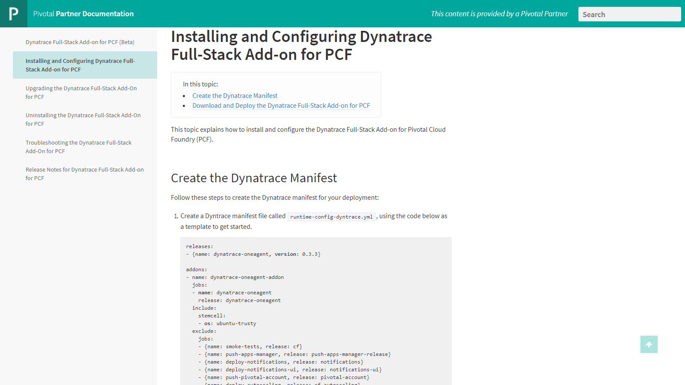This screenshot has height=385, width=685.
Task: Open Upgrading the Dynatrace Full-Stack Add-On page
Action: pos(81,92)
